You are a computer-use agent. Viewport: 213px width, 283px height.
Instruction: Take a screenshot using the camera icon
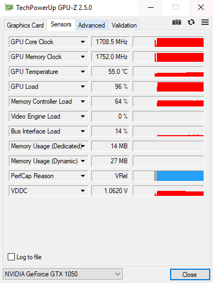[x=177, y=22]
